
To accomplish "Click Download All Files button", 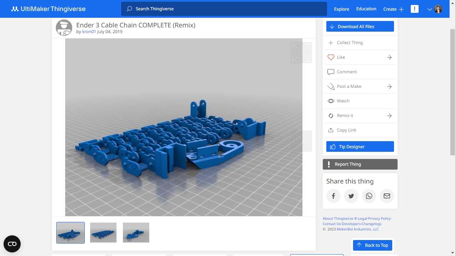I will click(360, 26).
